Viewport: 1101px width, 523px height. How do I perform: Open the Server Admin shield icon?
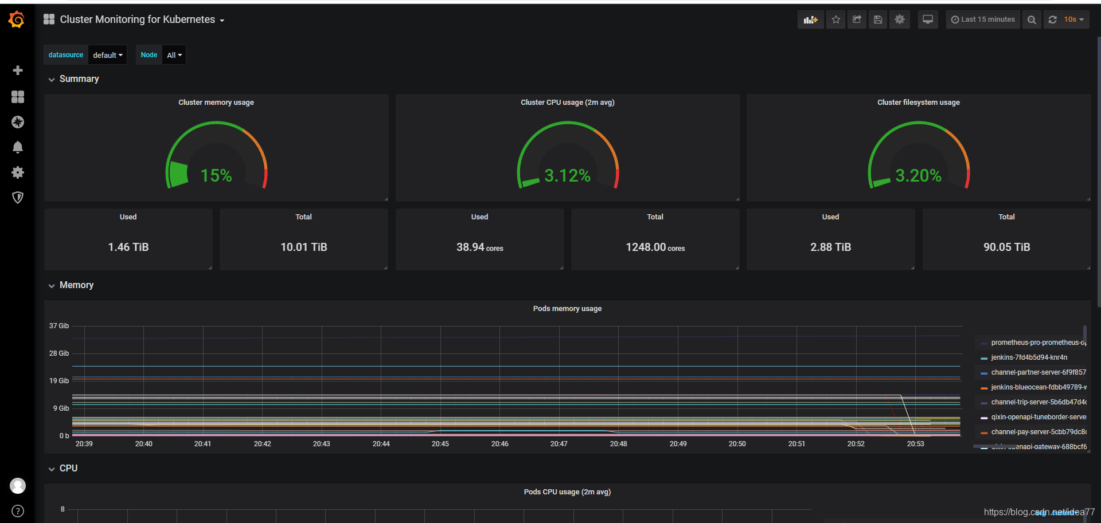pyautogui.click(x=18, y=198)
